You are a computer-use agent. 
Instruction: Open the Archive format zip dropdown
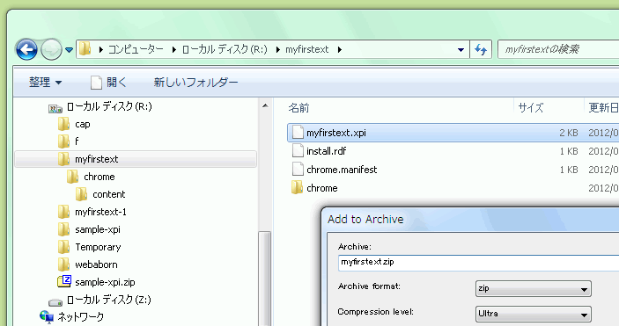coord(534,288)
